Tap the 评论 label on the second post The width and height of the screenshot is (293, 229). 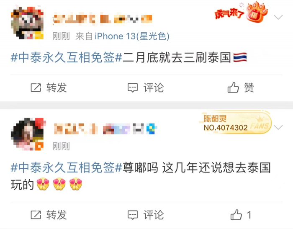coord(154,215)
